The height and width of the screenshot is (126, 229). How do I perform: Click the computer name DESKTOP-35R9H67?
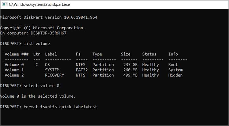tap(49, 33)
